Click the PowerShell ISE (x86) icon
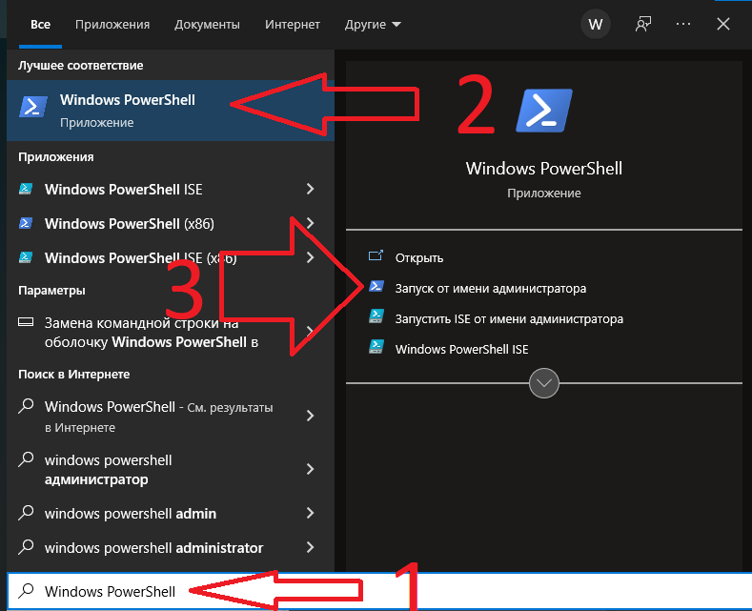 click(x=26, y=257)
